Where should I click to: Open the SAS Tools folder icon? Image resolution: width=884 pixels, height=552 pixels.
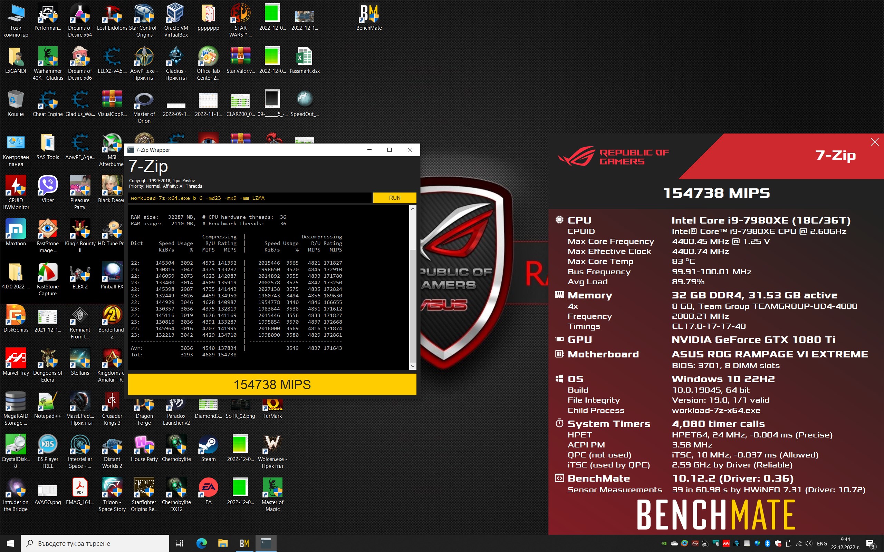(x=48, y=147)
